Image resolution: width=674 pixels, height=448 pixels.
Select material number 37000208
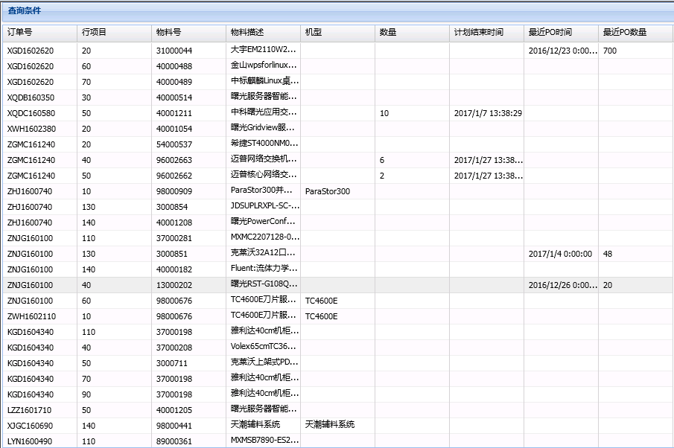point(188,347)
